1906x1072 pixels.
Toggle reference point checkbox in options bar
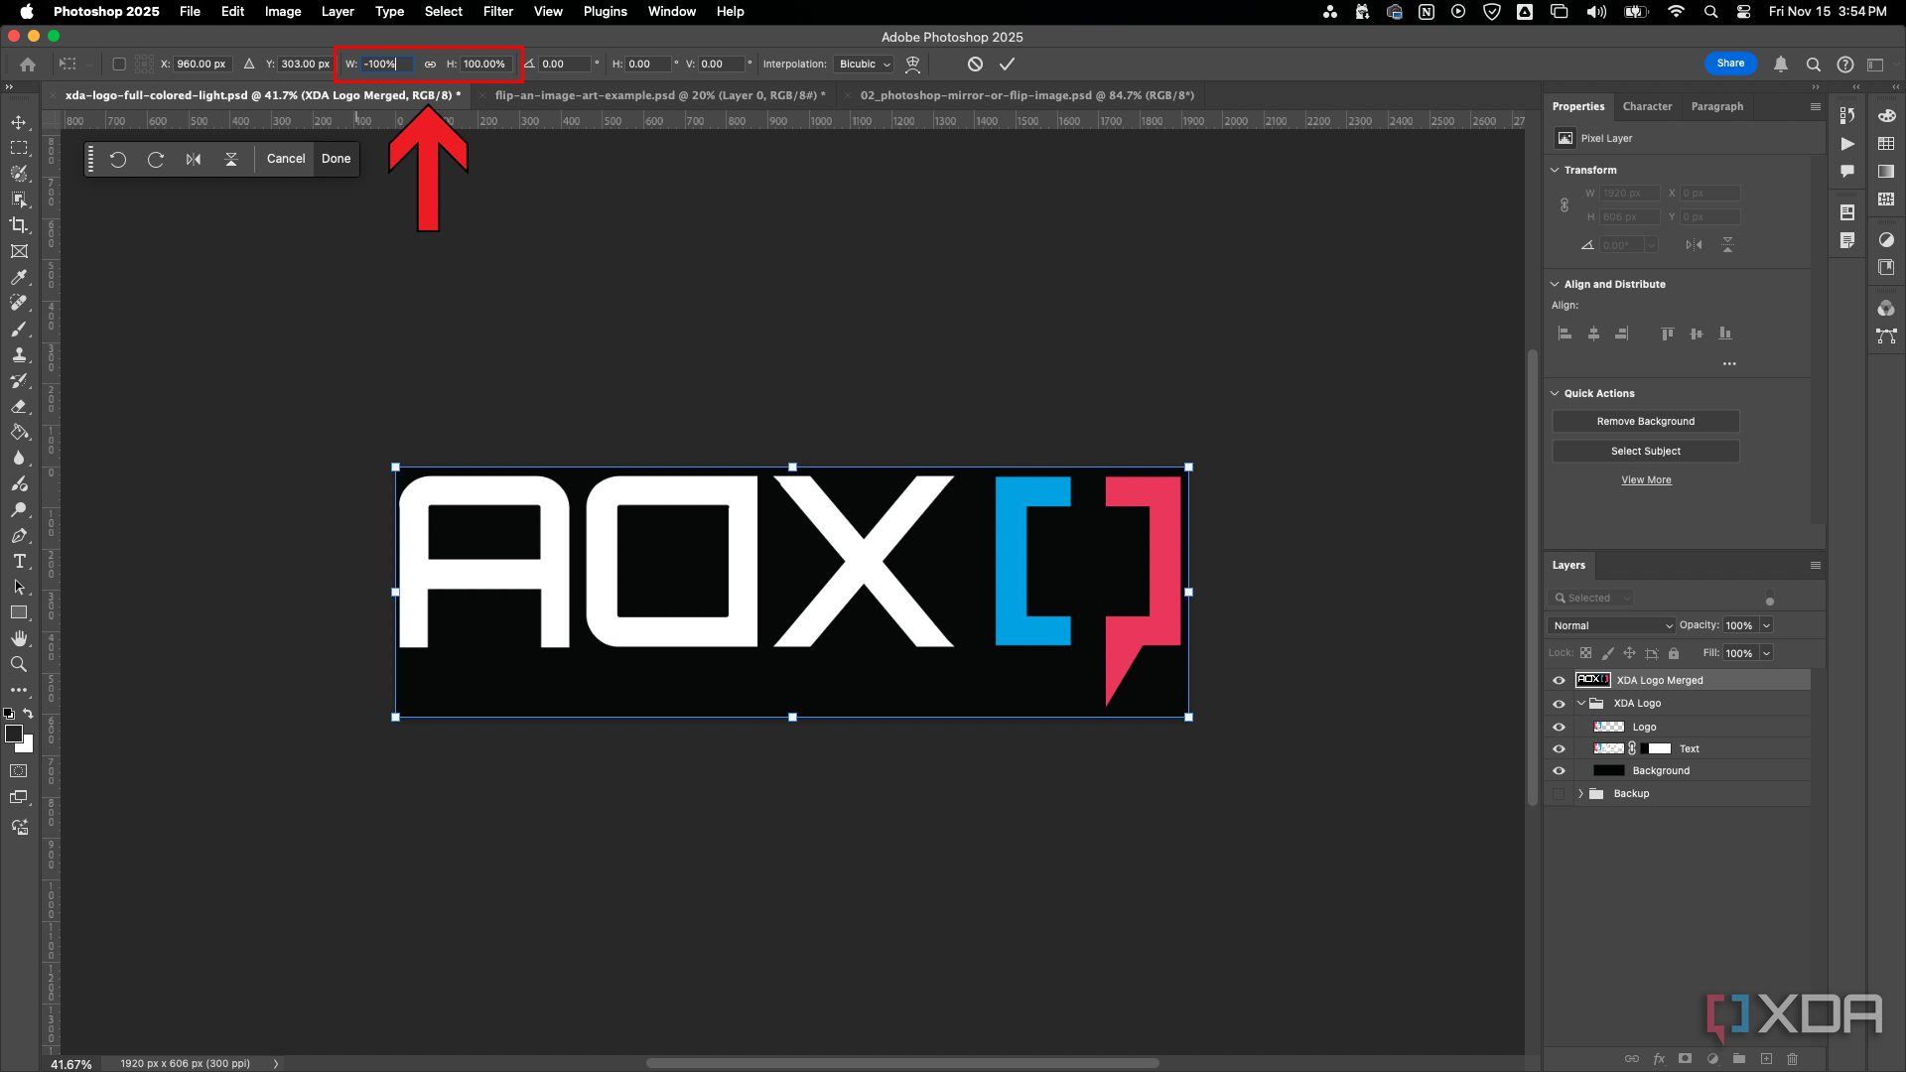coord(119,64)
